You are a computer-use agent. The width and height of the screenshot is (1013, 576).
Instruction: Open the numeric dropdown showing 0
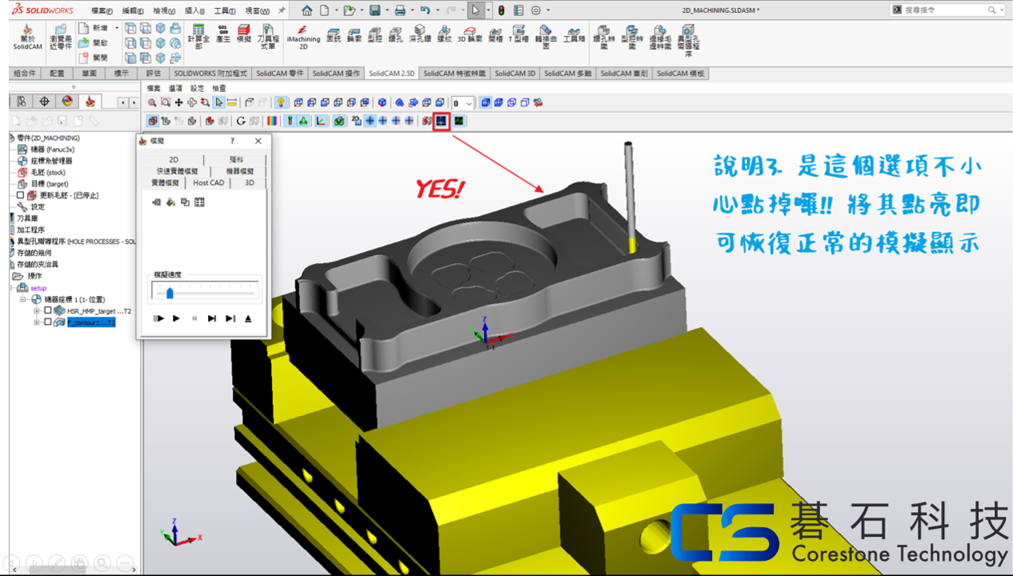(469, 103)
